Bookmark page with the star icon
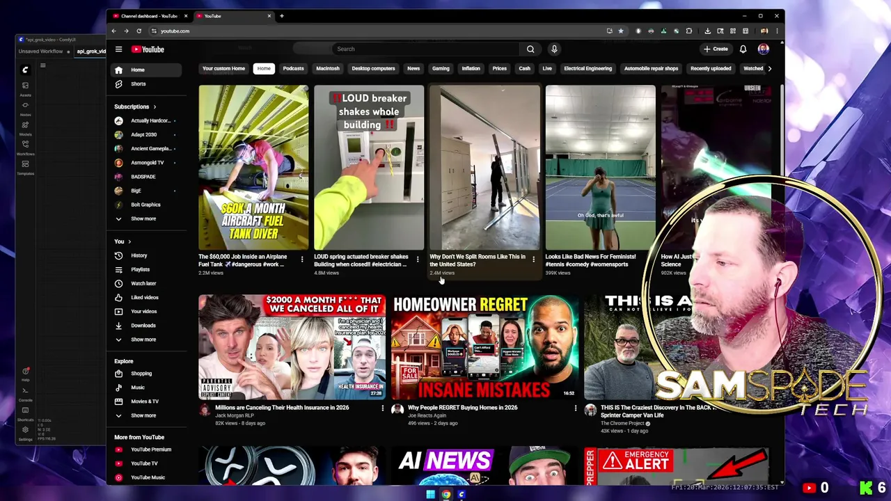 (x=621, y=31)
